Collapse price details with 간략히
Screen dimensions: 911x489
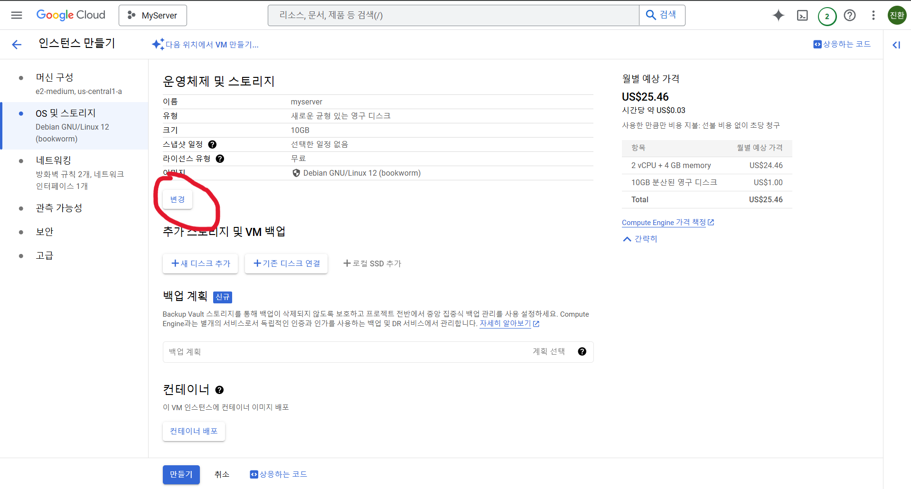tap(640, 239)
